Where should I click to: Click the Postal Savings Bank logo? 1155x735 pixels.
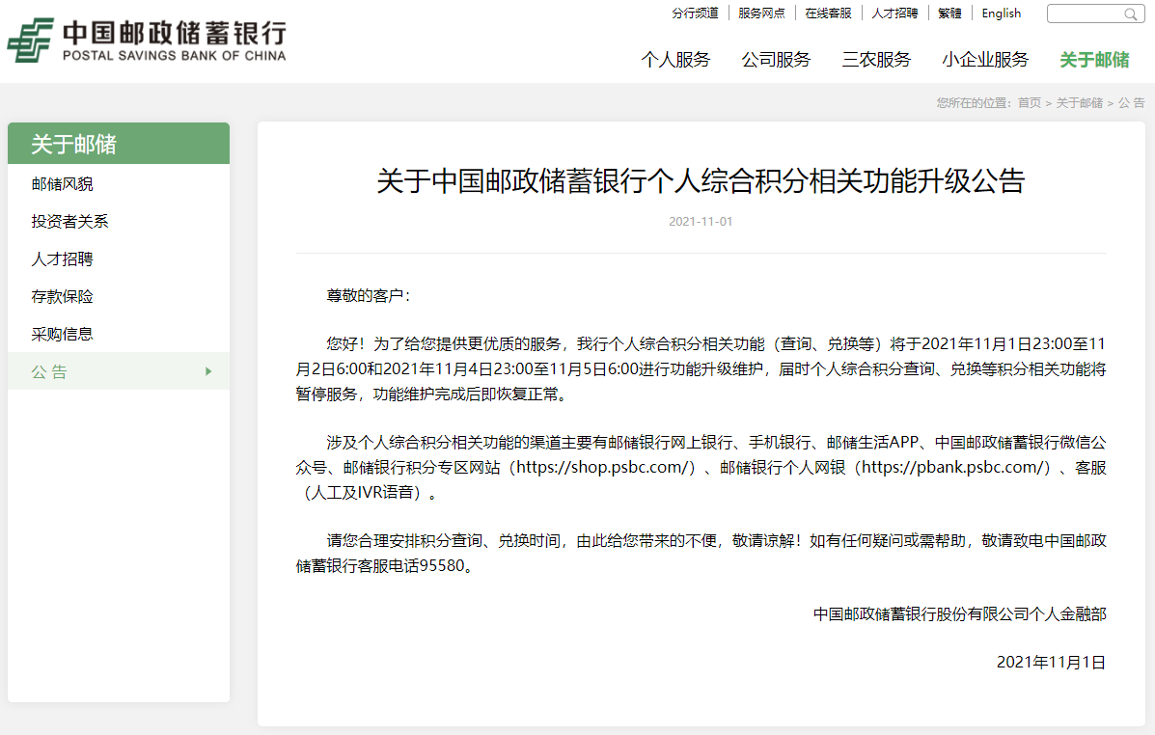(x=147, y=41)
